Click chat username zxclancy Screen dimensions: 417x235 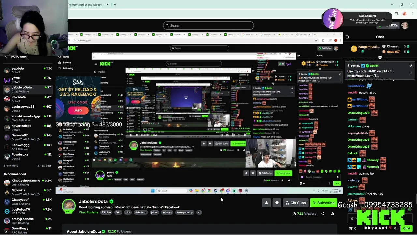(x=354, y=180)
